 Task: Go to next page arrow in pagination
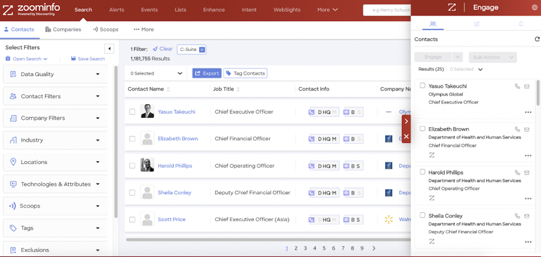click(x=374, y=248)
